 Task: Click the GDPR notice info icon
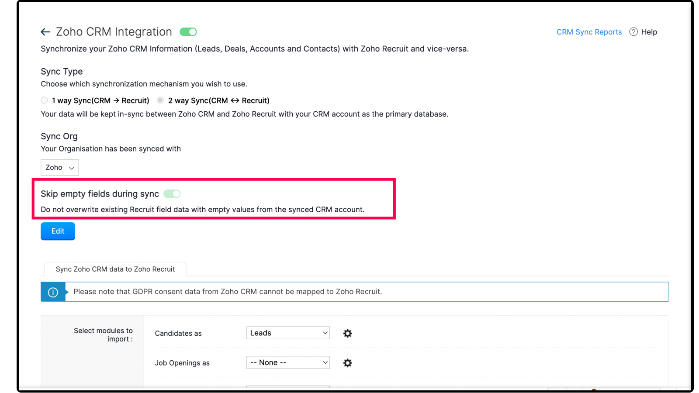53,292
